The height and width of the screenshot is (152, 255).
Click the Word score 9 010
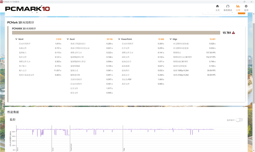pos(59,39)
